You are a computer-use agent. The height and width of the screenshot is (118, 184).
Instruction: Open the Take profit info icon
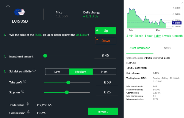pos(25,81)
